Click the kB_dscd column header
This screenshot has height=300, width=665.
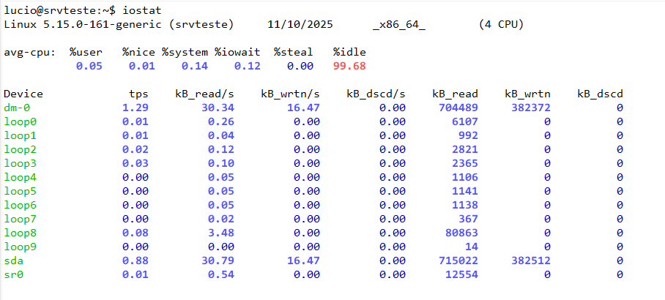pyautogui.click(x=600, y=94)
